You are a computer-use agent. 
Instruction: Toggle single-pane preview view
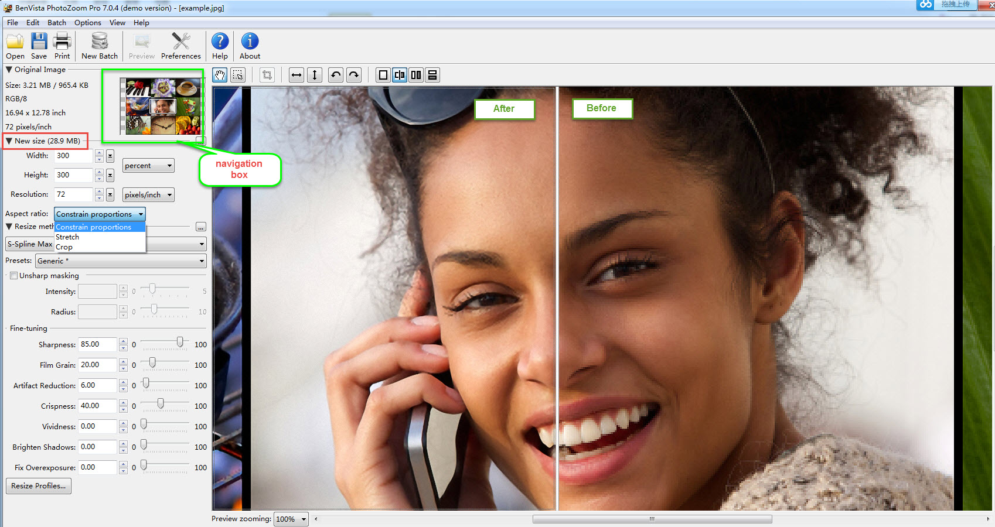click(383, 75)
